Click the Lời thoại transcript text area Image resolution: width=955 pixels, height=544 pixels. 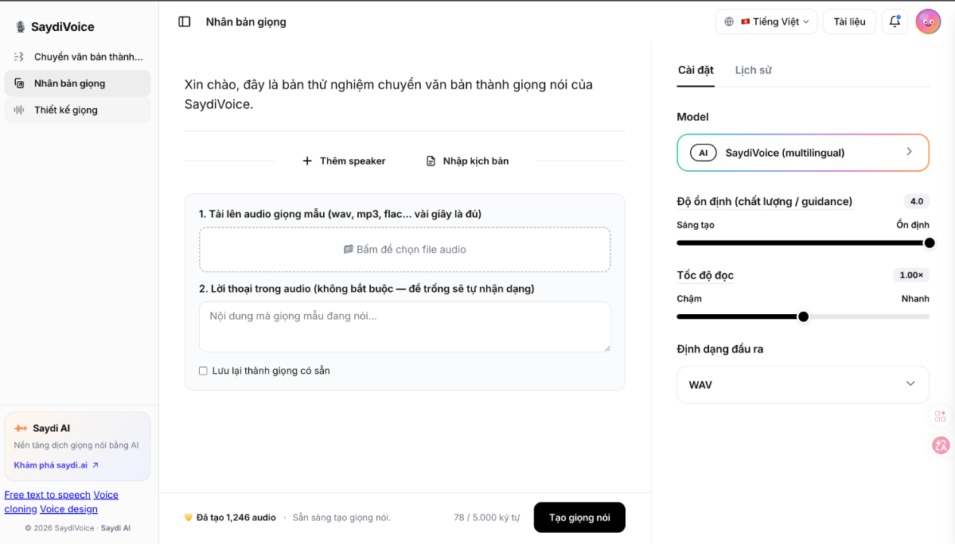(405, 327)
